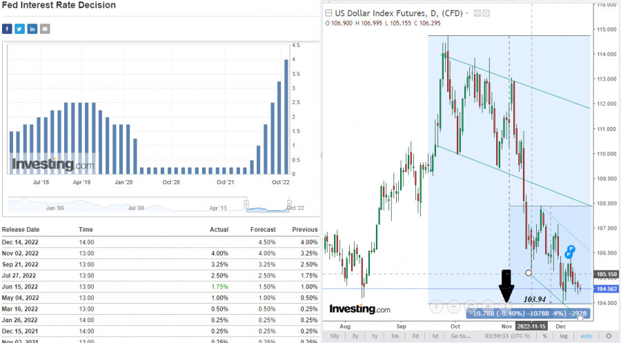621x343 pixels.
Task: Toggle percent scale on chart
Action: [544, 336]
